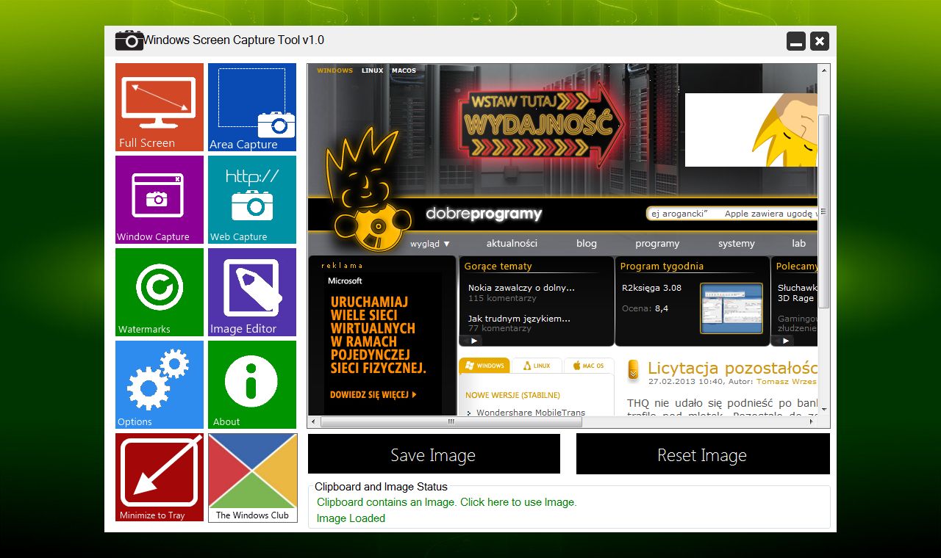The height and width of the screenshot is (558, 941).
Task: Click author Tomasz Wrzes link
Action: [x=787, y=382]
